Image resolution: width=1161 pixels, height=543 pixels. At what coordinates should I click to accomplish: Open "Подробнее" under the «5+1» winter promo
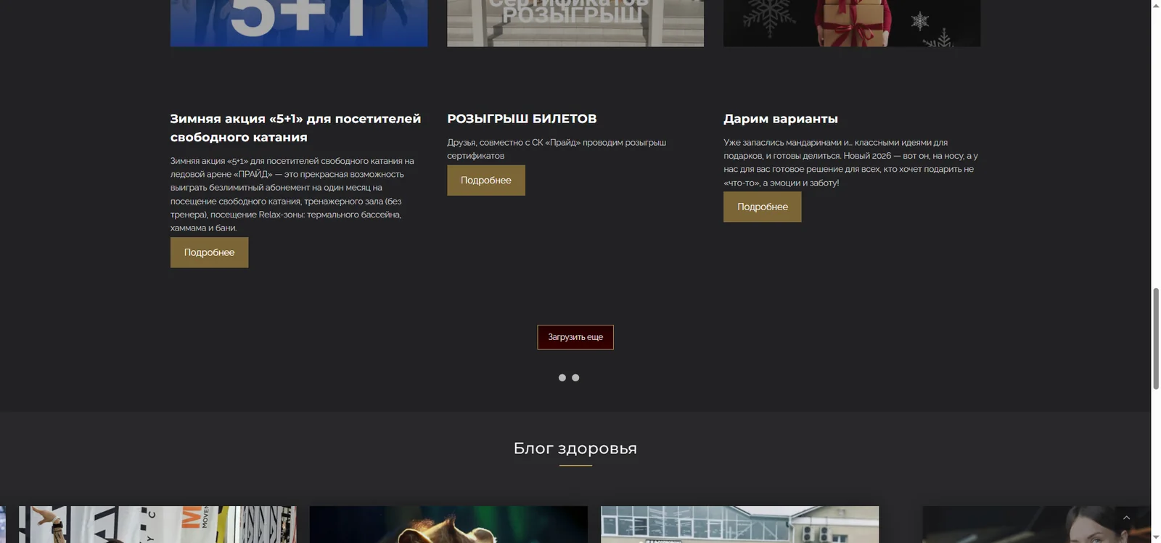(209, 252)
